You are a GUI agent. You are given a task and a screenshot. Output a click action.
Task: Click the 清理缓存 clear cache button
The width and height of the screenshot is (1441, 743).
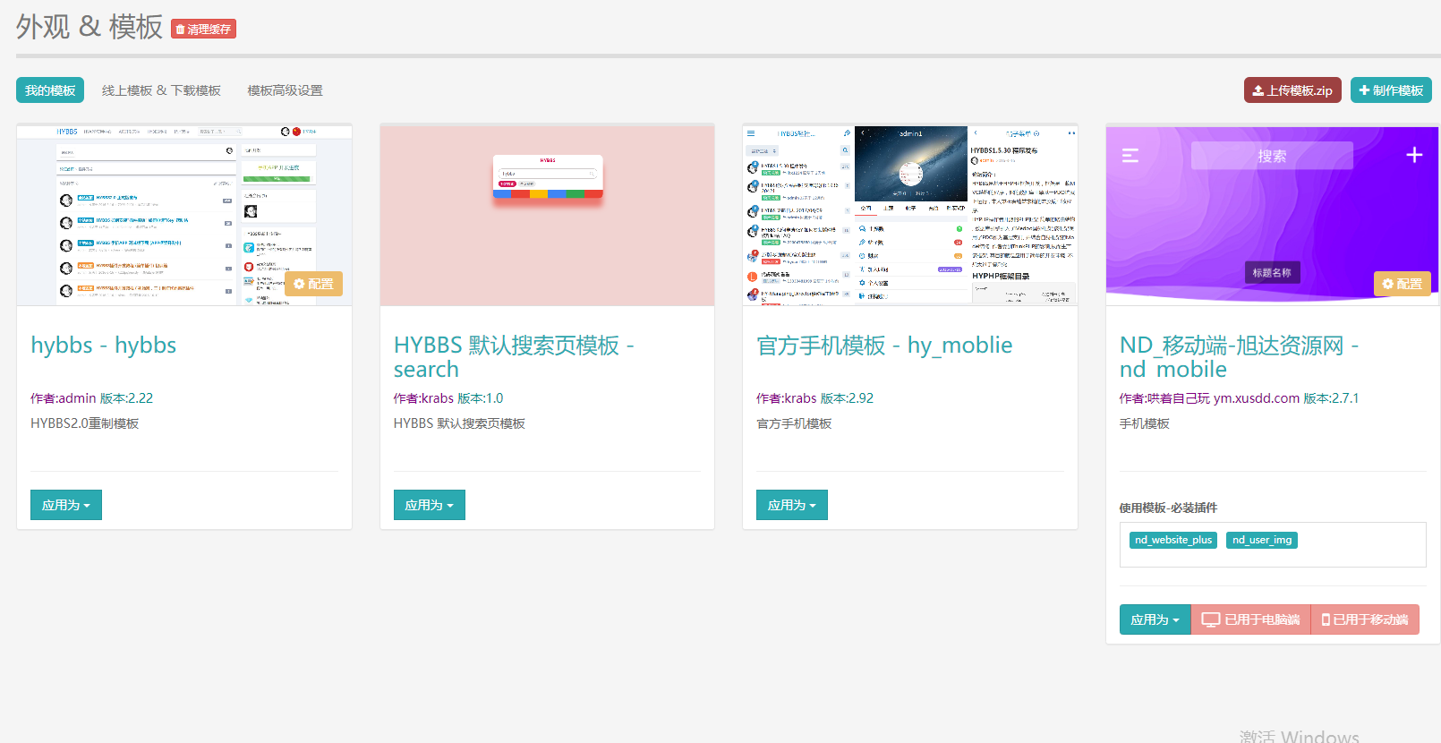click(203, 30)
